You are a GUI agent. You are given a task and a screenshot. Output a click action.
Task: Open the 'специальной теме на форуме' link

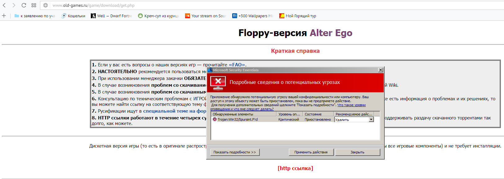pyautogui.click(x=175, y=111)
